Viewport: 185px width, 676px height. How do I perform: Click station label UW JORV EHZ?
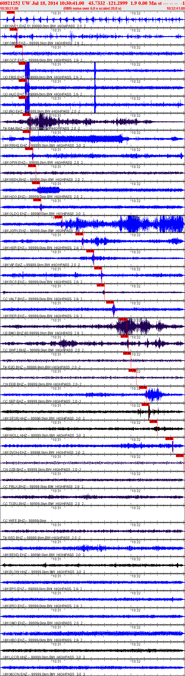(14, 231)
